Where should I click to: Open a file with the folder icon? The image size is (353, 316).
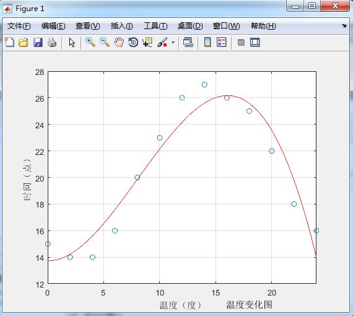coord(23,42)
